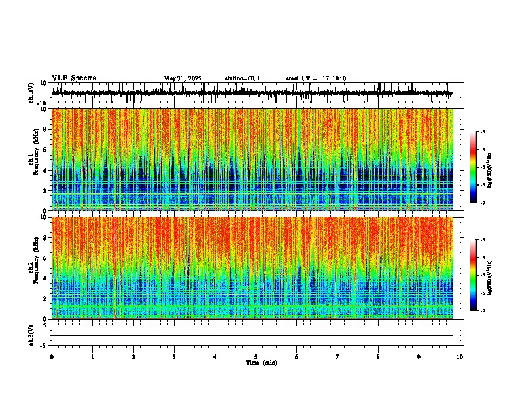
Task: Click the "-3" tick on ch.2 colorbar
Action: click(482, 240)
